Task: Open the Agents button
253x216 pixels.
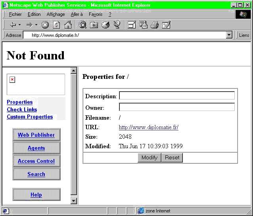Action: point(36,148)
